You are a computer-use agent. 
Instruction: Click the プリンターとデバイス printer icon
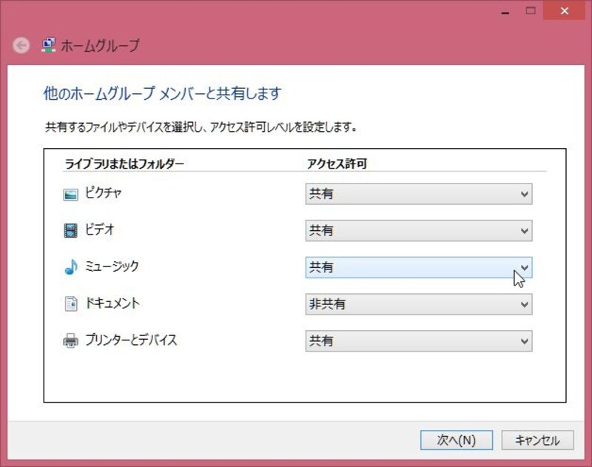click(x=70, y=341)
